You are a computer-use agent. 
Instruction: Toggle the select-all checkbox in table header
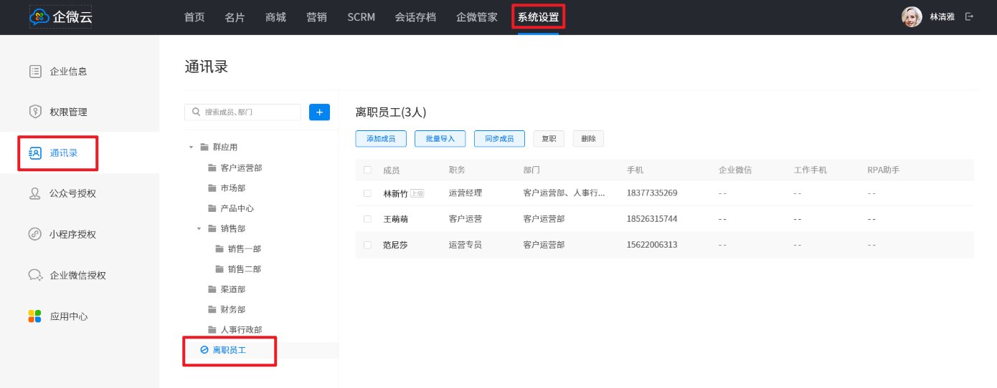tap(367, 170)
